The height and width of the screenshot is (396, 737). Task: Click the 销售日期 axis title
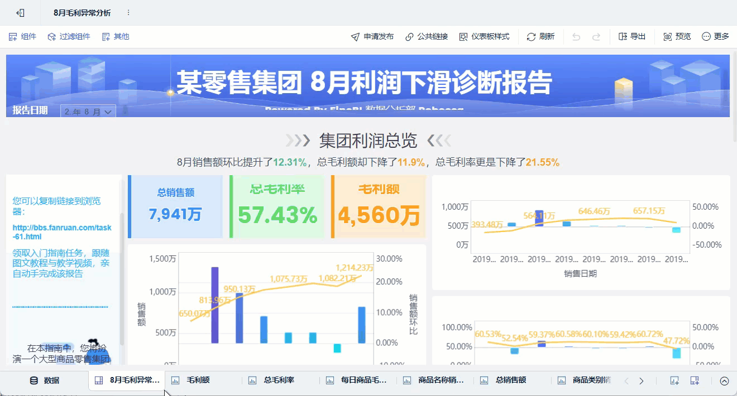coord(580,273)
